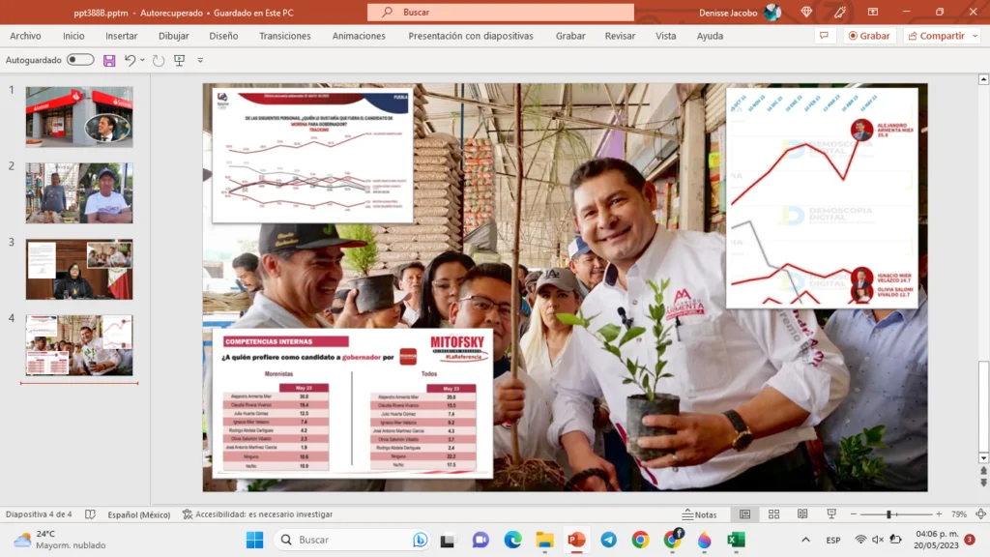Viewport: 990px width, 557px height.
Task: Show hidden tray icons chevron
Action: pos(805,540)
